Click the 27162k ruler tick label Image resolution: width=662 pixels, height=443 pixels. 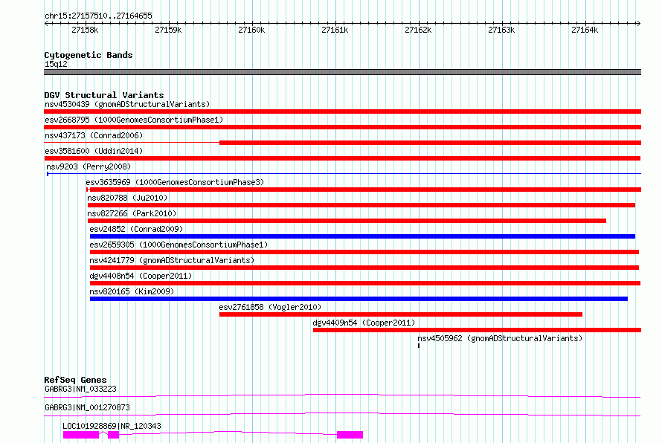[418, 30]
